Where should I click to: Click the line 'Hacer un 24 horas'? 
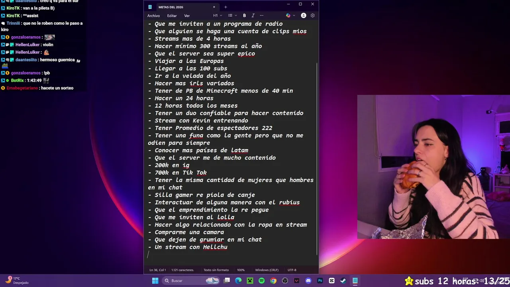[181, 98]
